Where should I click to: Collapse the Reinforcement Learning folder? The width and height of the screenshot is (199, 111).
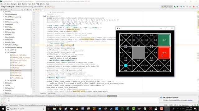click(3, 47)
